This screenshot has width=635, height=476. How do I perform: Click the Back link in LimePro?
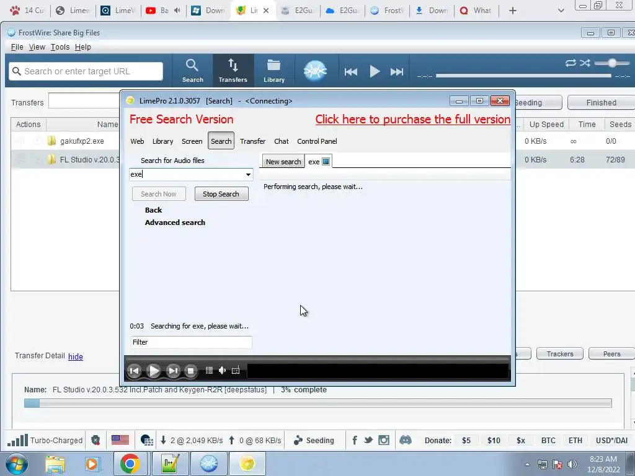(x=154, y=210)
